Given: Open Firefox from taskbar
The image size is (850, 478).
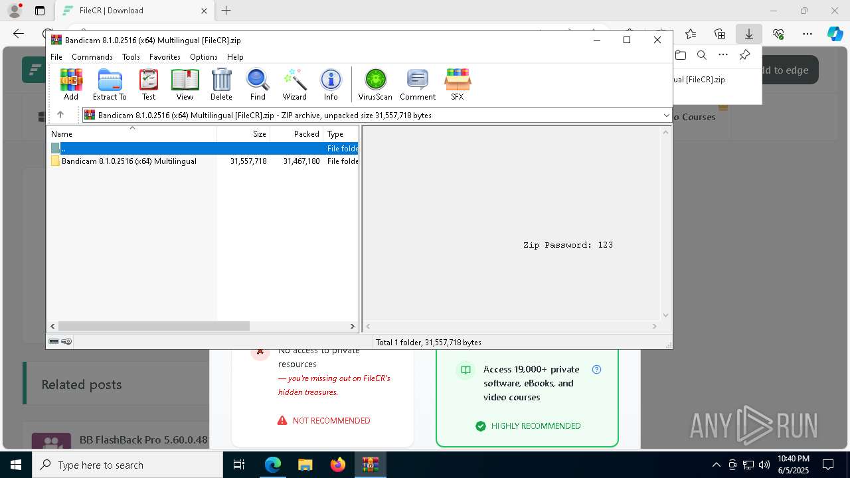Looking at the screenshot, I should (x=337, y=465).
